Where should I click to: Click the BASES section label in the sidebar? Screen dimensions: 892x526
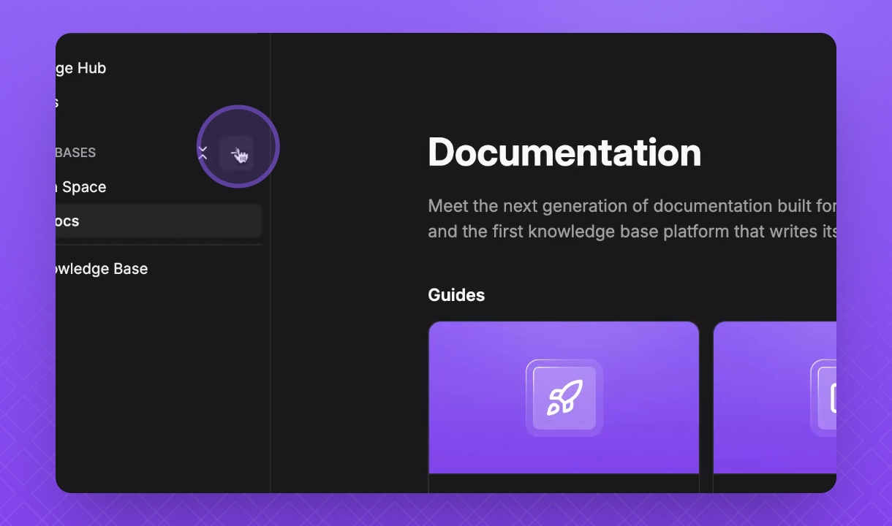click(x=76, y=153)
